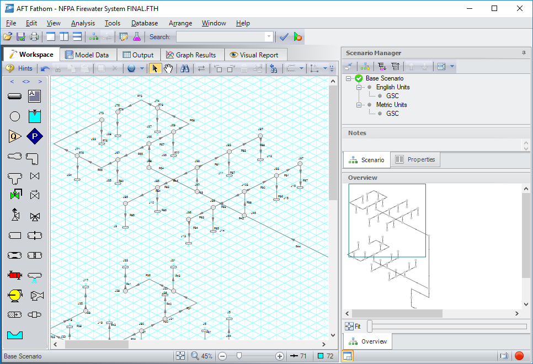Save the model with the floppy icon
Viewport: 533px width, 364px height.
pyautogui.click(x=21, y=37)
